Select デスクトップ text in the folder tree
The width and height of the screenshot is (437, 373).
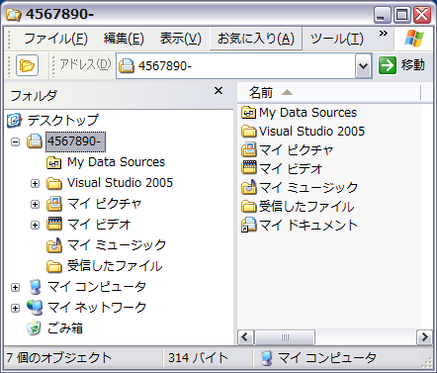62,120
